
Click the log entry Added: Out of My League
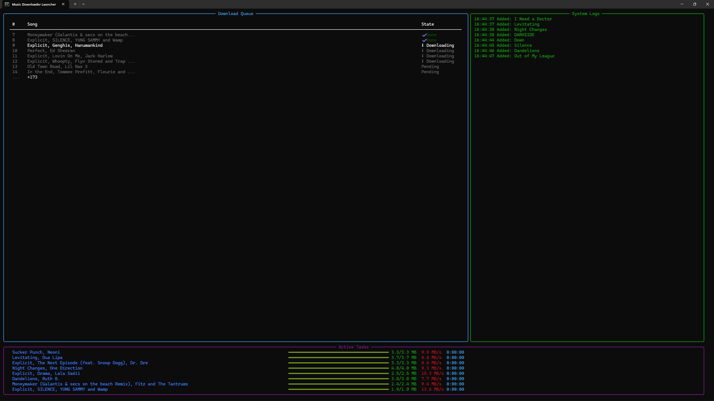[x=525, y=56]
